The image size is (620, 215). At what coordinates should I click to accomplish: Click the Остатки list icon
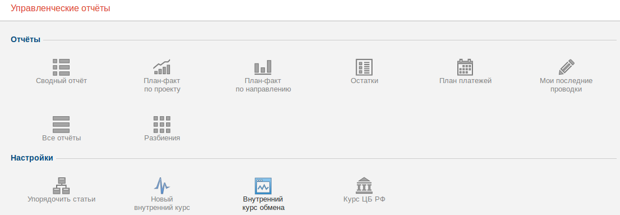(x=364, y=67)
